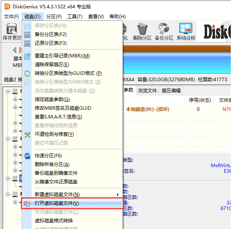Choose 重建主引导记录(MBR)(M)
Screen dimensions: 232x229
(x=72, y=56)
